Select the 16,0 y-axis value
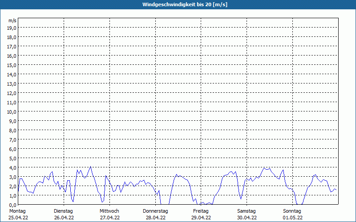 12,56
